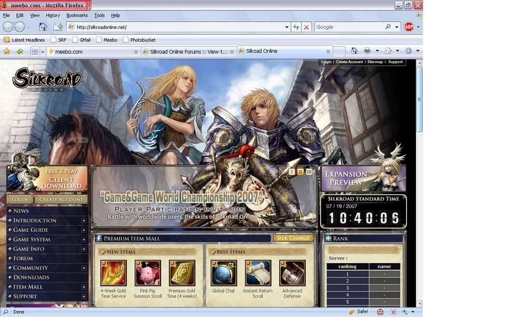Select banner slide II button
Viewport: 530px width, 318px height.
(300, 172)
